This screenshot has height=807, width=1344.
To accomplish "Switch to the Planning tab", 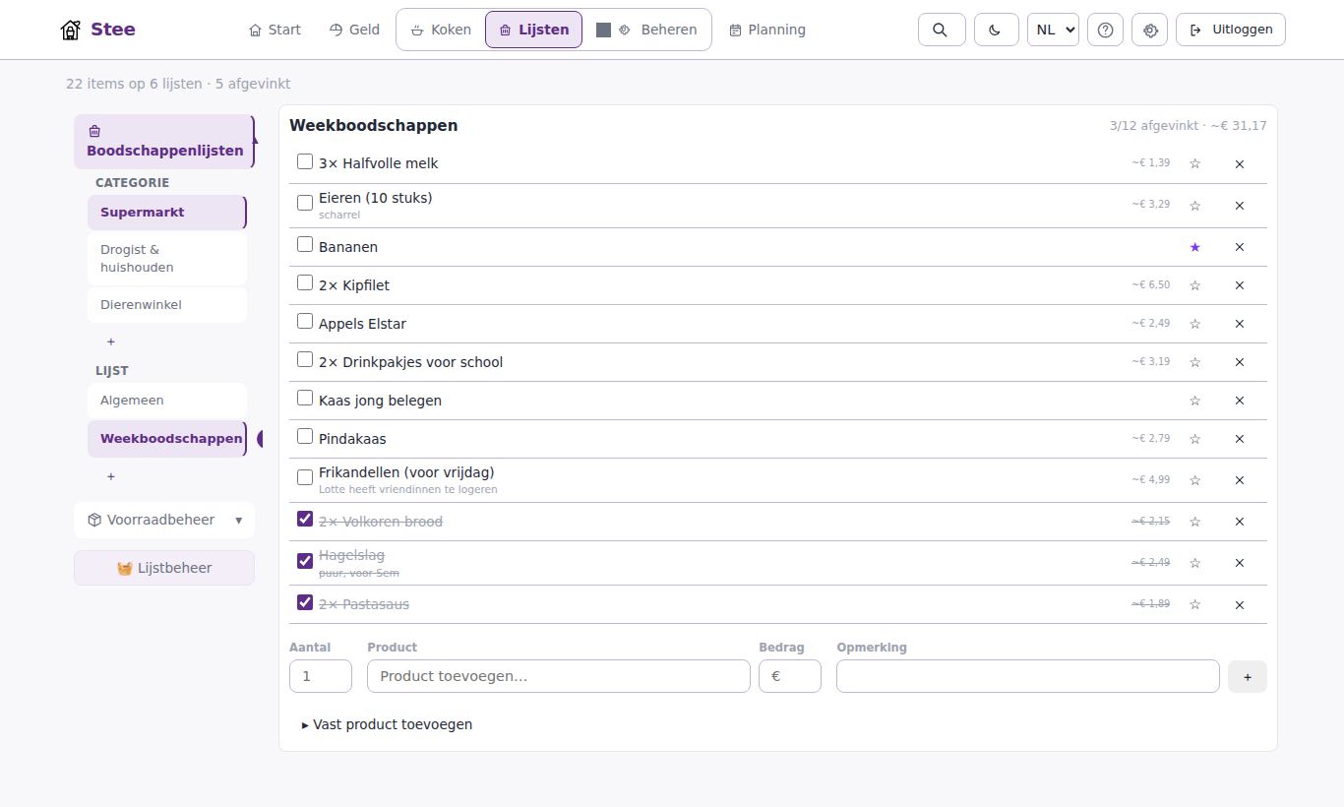I will point(767,30).
